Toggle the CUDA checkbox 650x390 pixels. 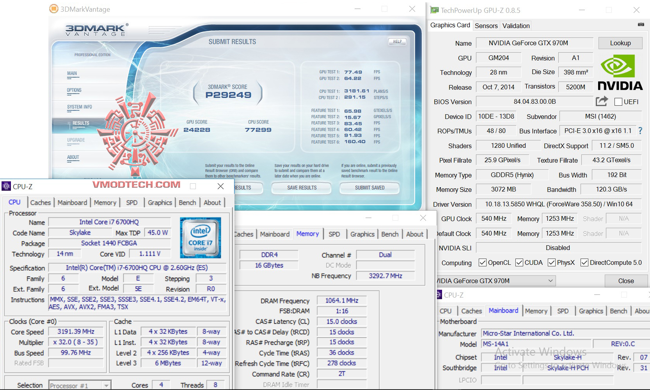[x=519, y=262]
